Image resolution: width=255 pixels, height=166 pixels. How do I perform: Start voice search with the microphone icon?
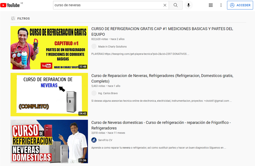coord(189,5)
